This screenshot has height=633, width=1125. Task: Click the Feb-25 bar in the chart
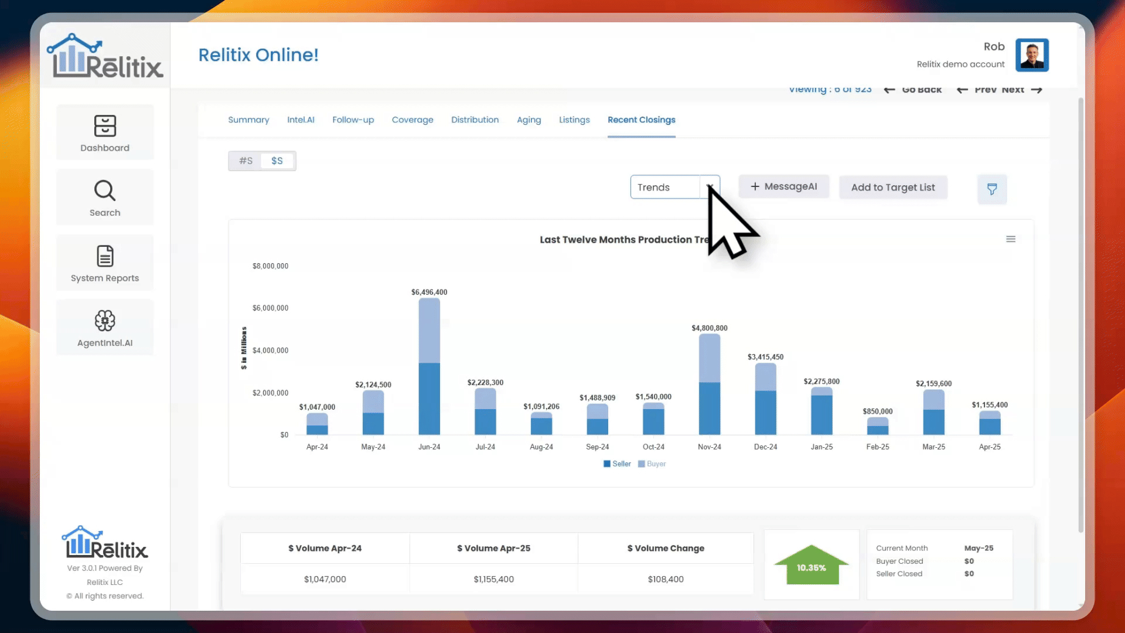click(x=877, y=426)
